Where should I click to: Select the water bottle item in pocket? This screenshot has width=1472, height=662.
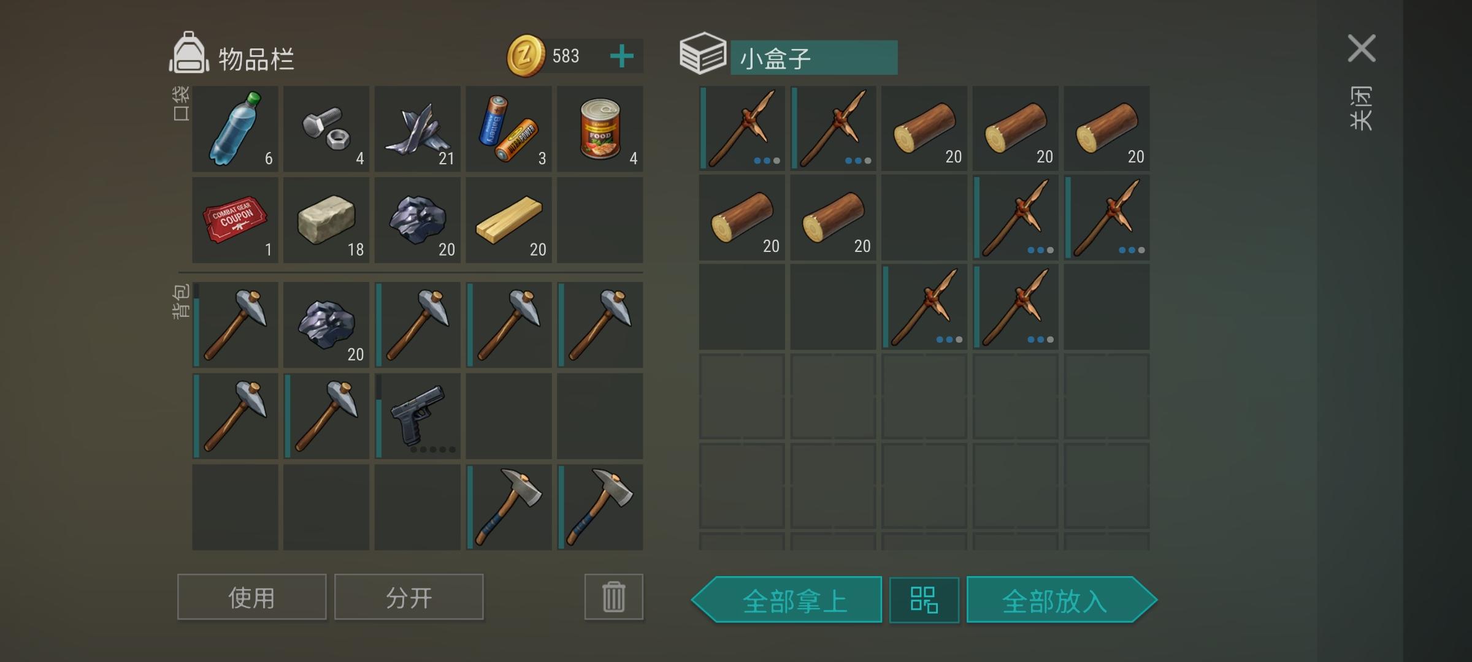235,129
